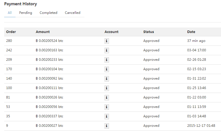Click info icon in order 209 row

[x=107, y=60]
